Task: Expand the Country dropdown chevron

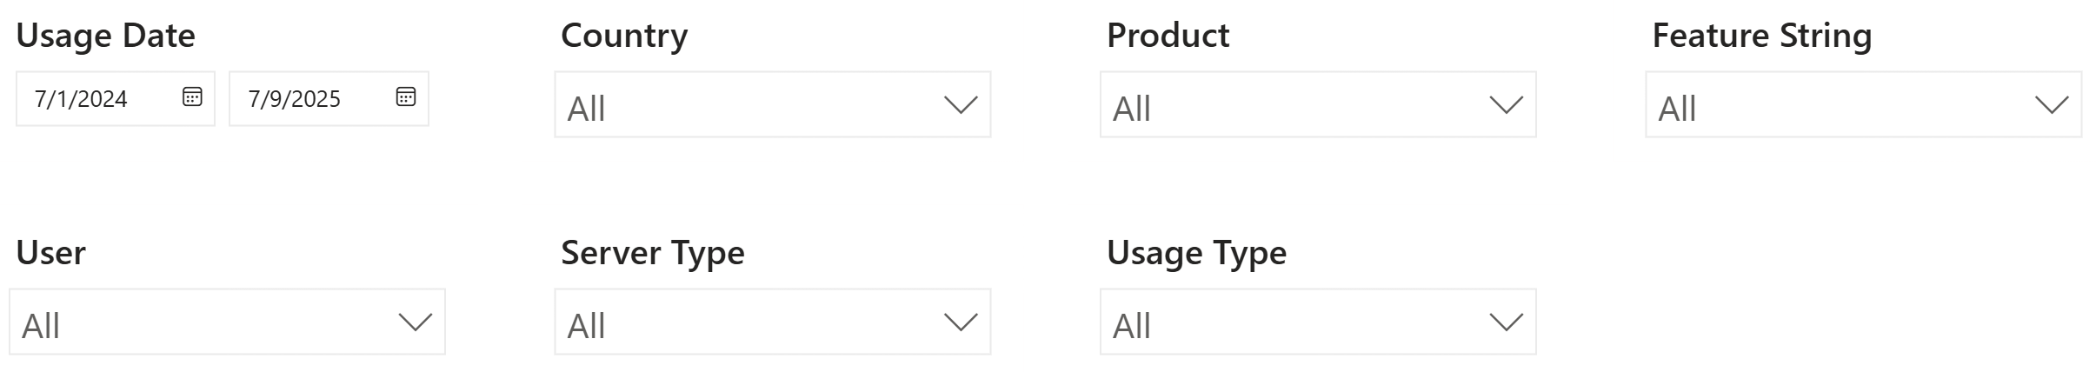Action: pyautogui.click(x=961, y=106)
